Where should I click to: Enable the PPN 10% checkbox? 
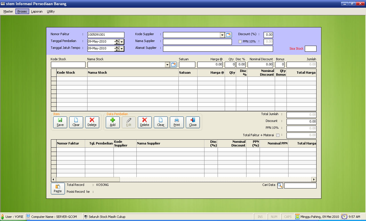pyautogui.click(x=240, y=42)
